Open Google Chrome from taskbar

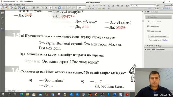click(53, 95)
